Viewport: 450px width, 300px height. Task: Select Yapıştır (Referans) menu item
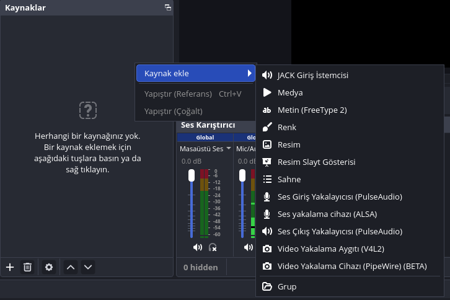click(x=196, y=94)
